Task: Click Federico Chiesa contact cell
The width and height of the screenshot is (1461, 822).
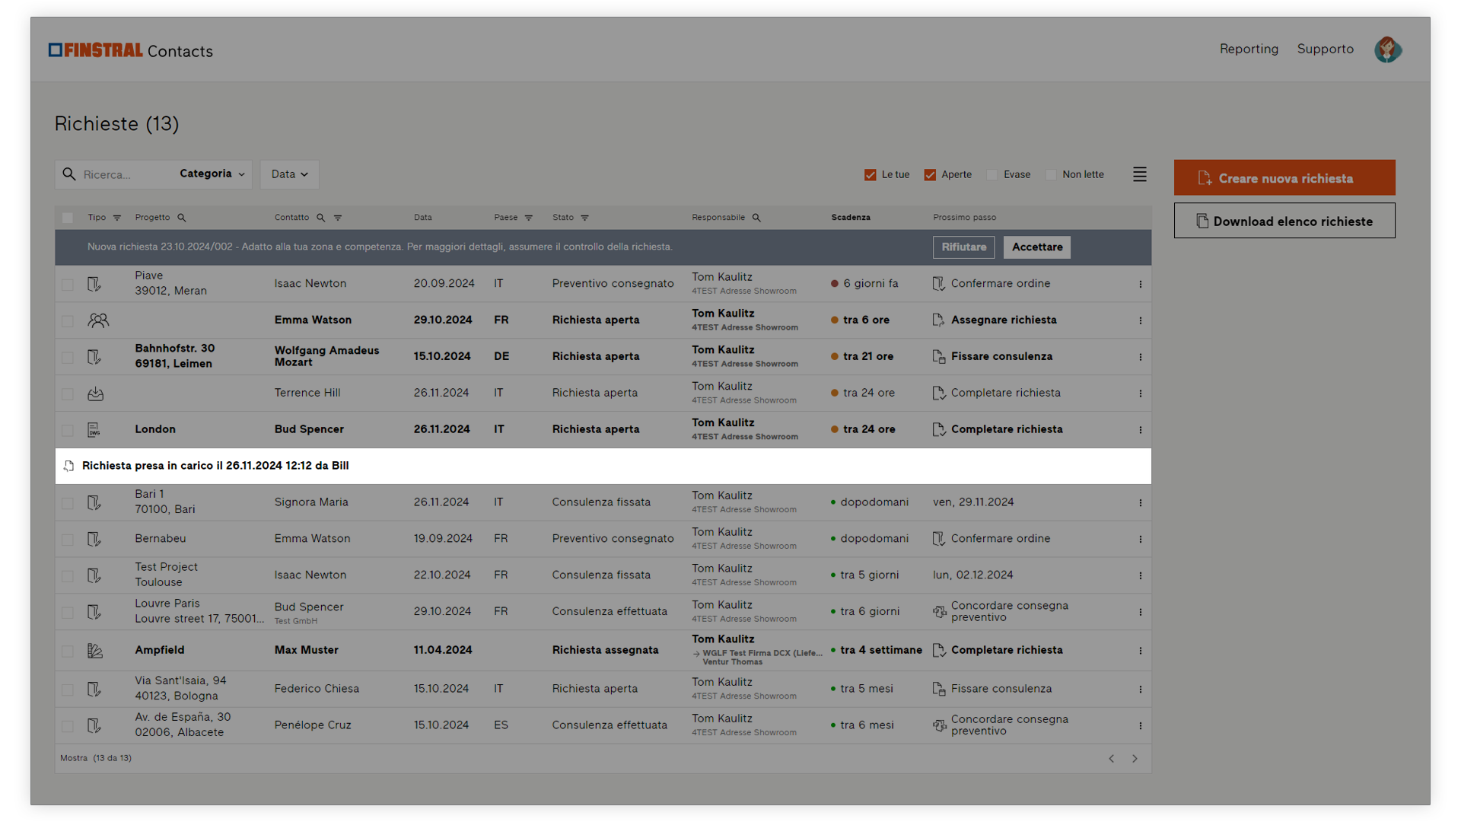Action: [317, 689]
